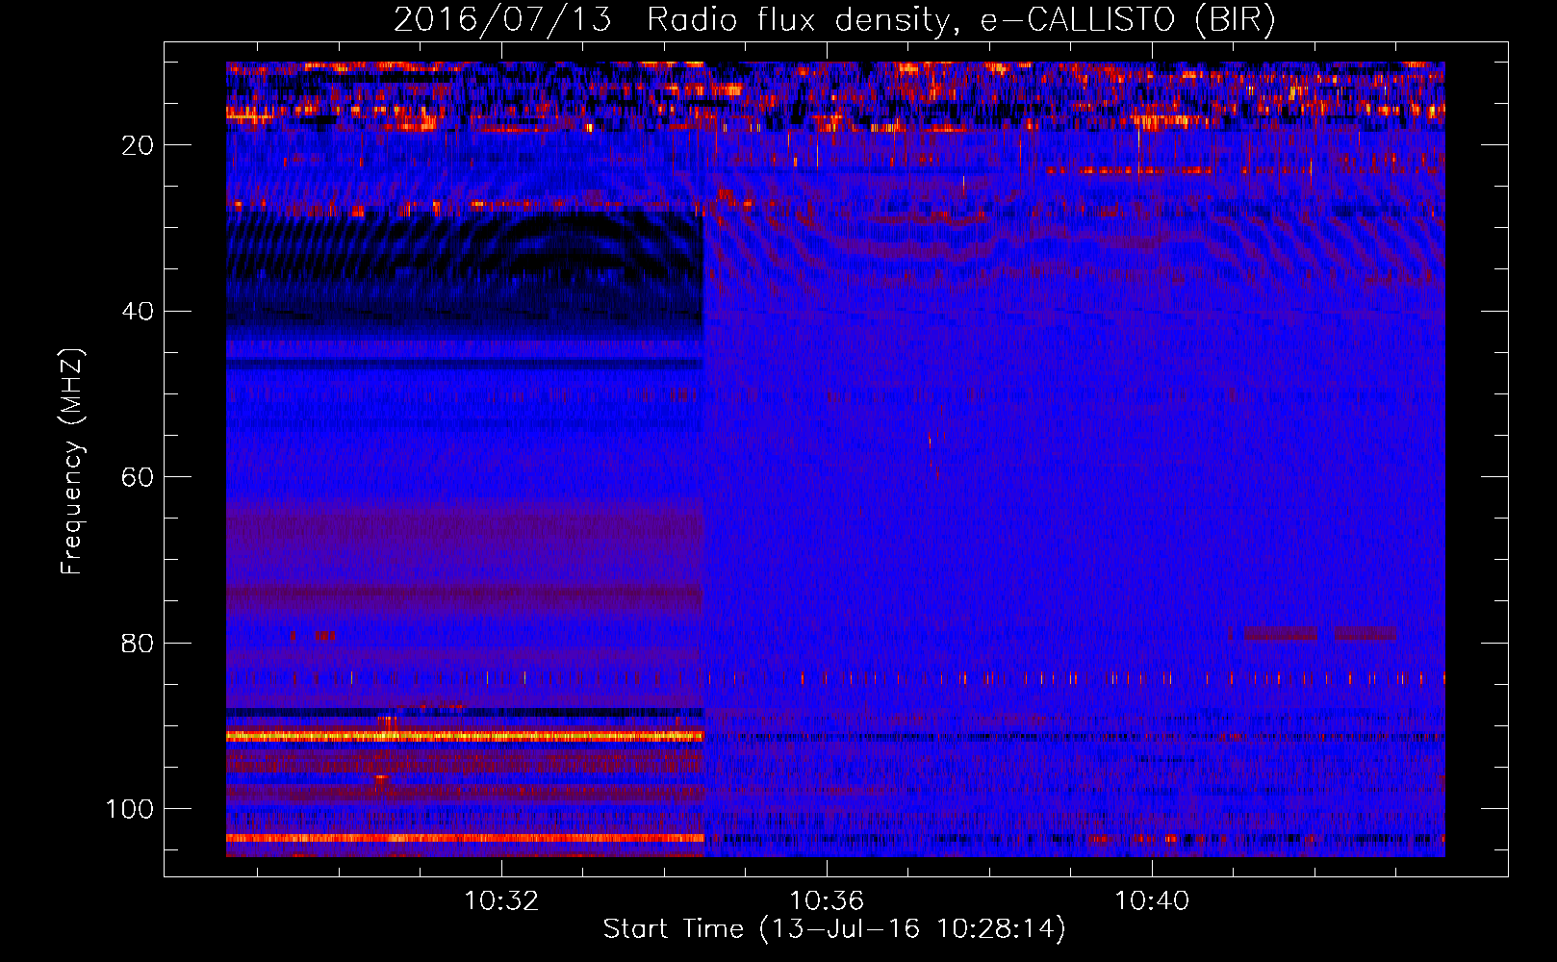Viewport: 1557px width, 962px height.
Task: Click the '40' frequency tick label
Action: point(138,312)
